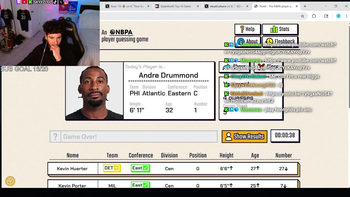Click the question mark icon in guess field
The image size is (350, 197).
point(55,137)
